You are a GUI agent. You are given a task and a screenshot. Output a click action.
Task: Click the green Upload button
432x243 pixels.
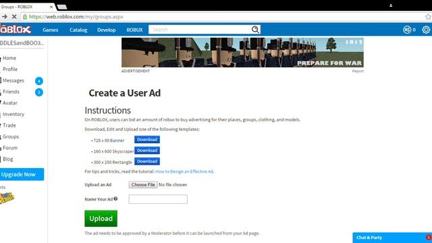pos(101,219)
